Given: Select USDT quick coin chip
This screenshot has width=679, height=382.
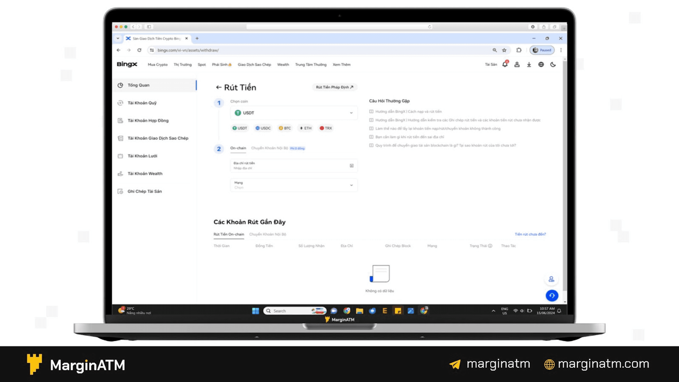Looking at the screenshot, I should pyautogui.click(x=240, y=128).
